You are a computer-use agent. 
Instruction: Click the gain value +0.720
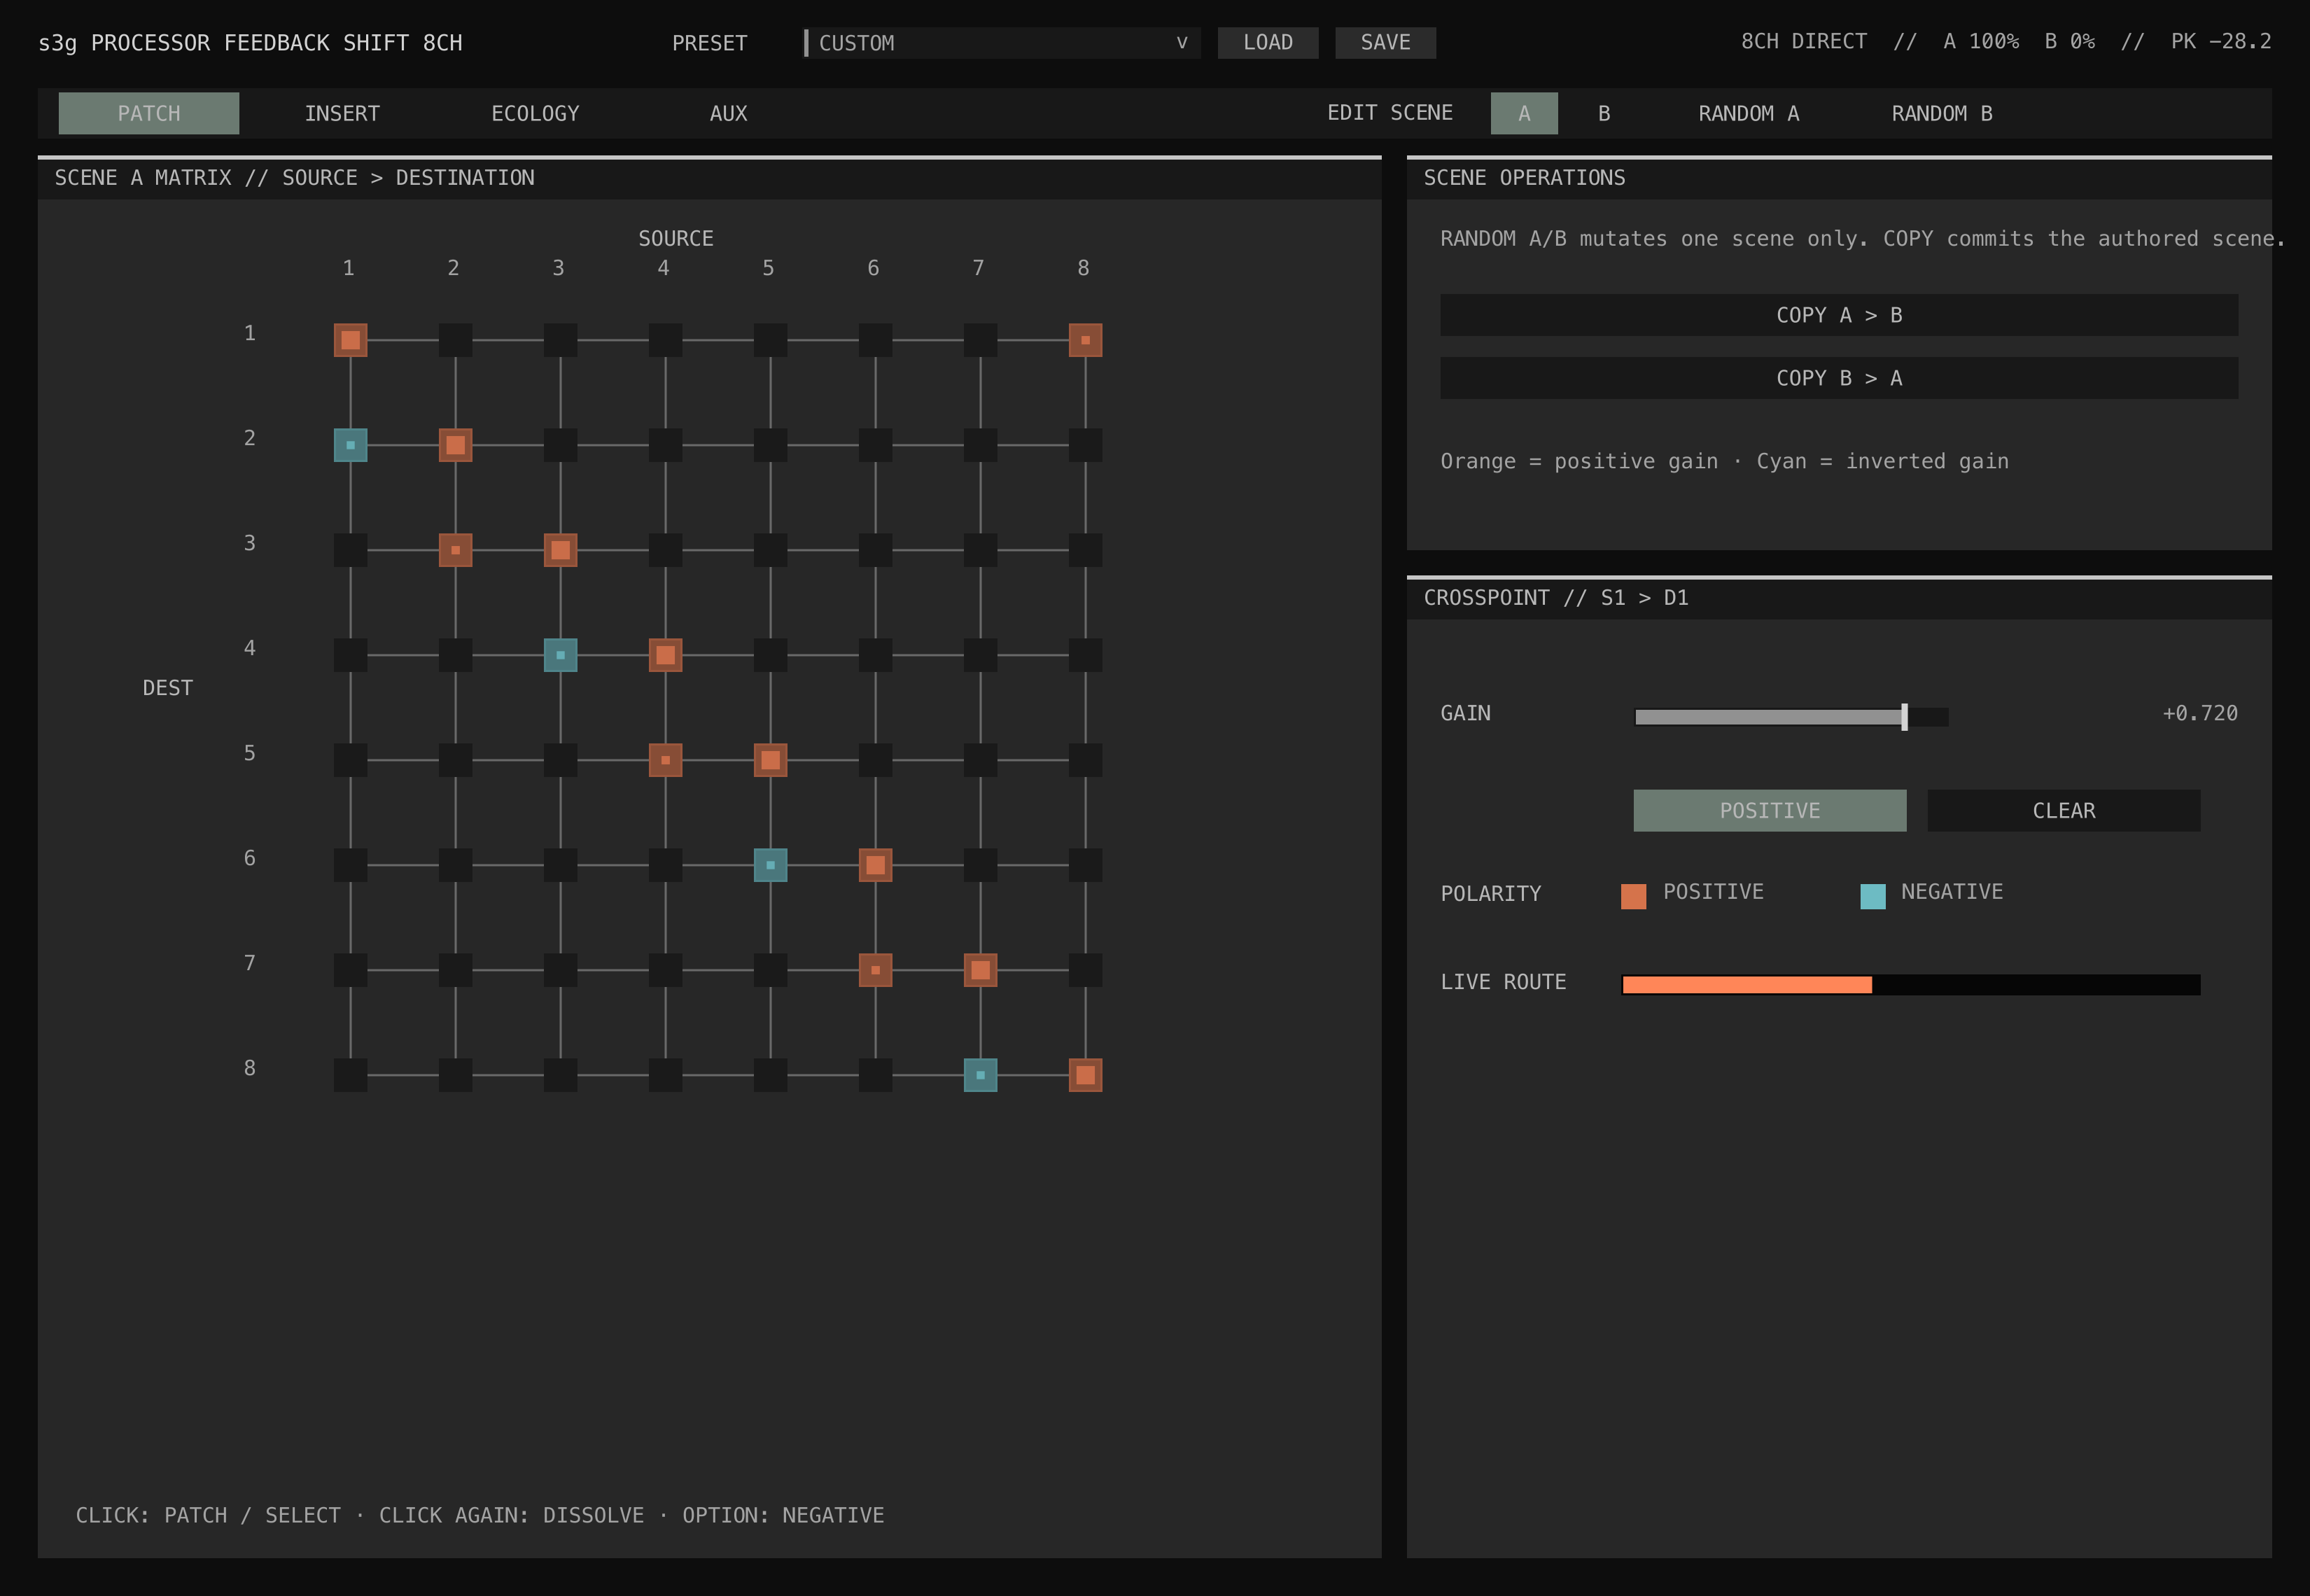click(x=2200, y=713)
